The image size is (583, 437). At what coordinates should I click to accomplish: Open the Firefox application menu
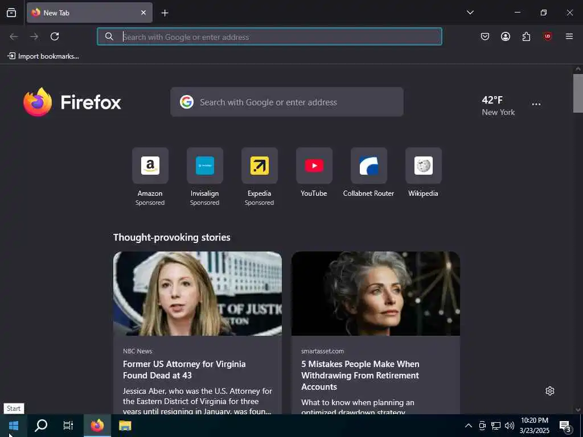point(569,36)
